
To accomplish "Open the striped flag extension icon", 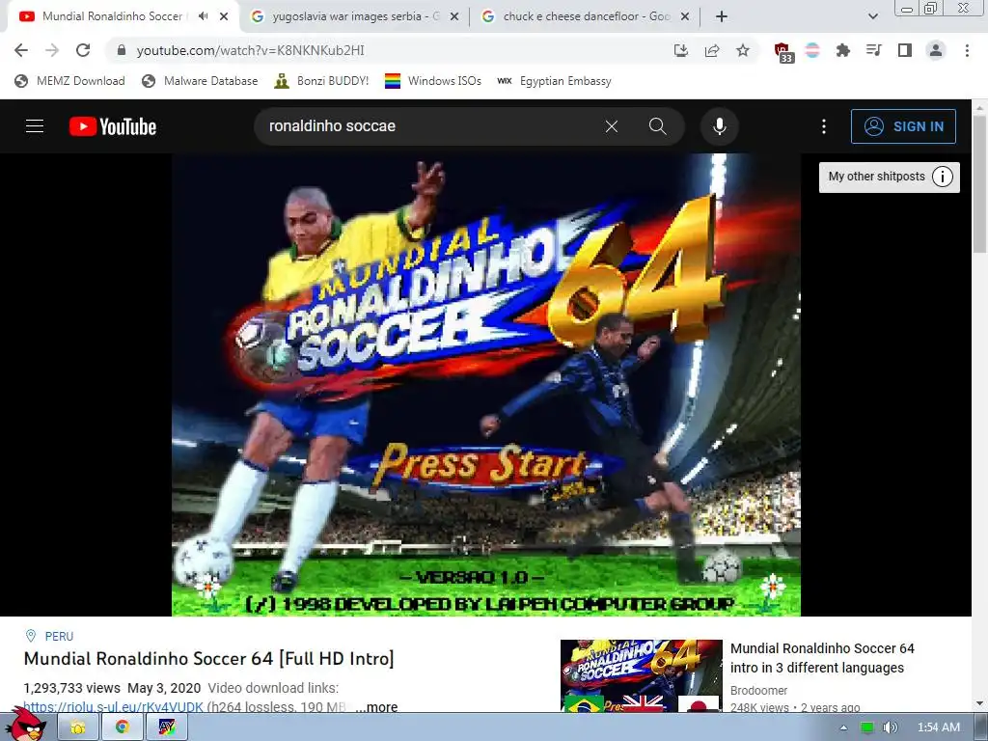I will (812, 50).
